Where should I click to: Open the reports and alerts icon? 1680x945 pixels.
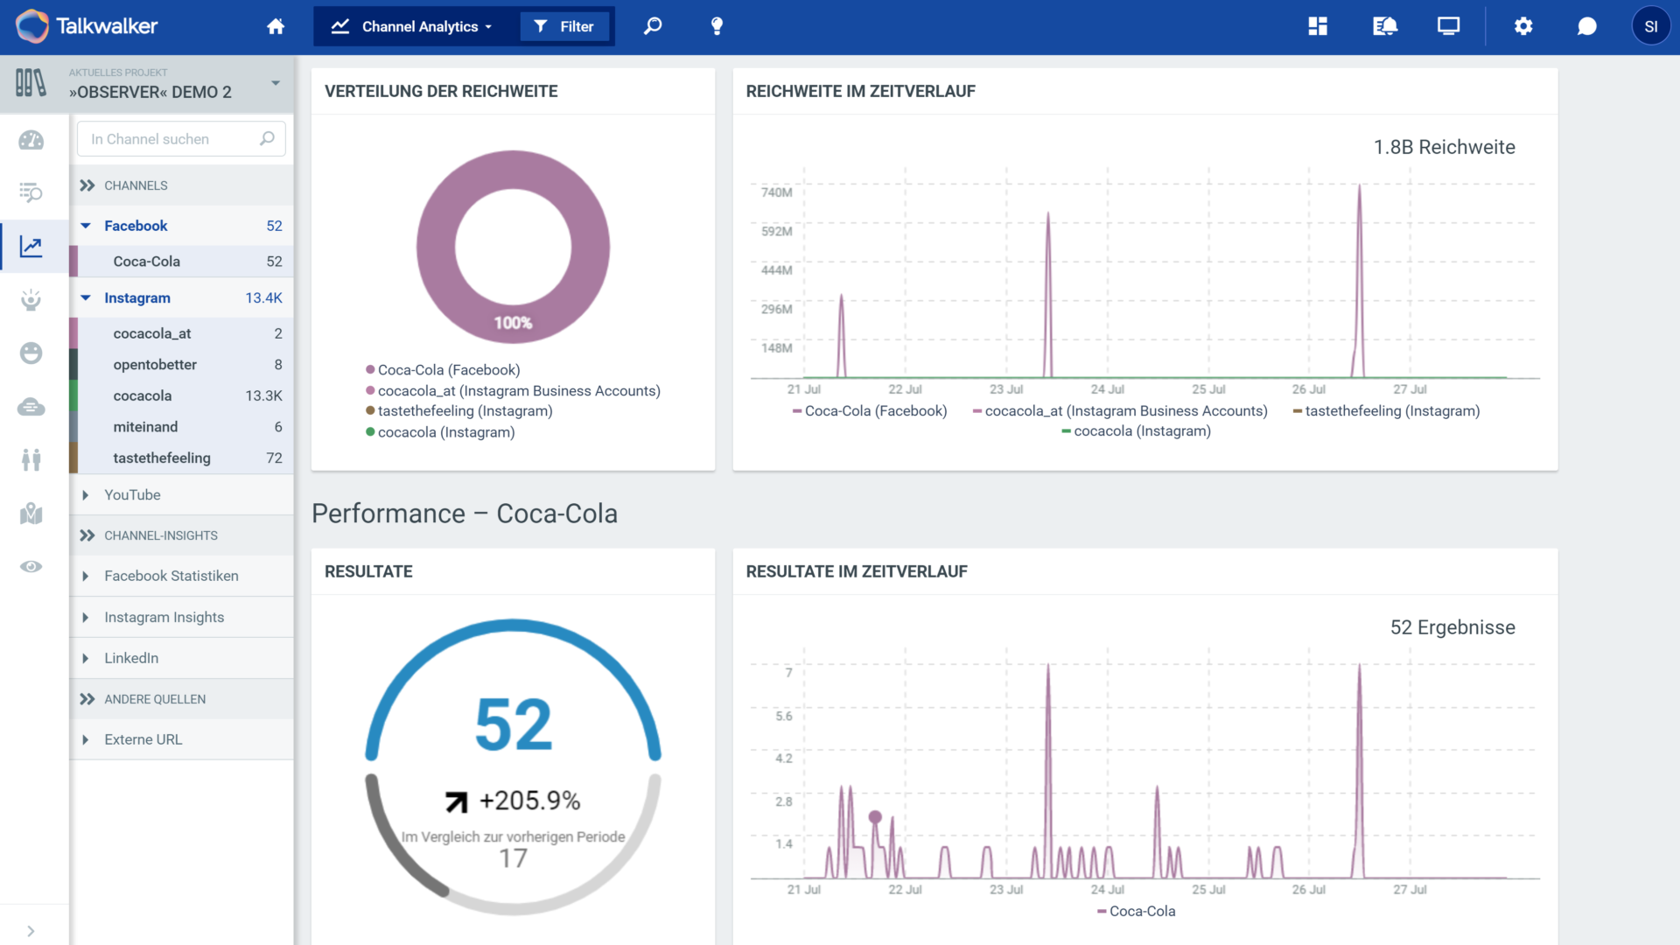1385,26
